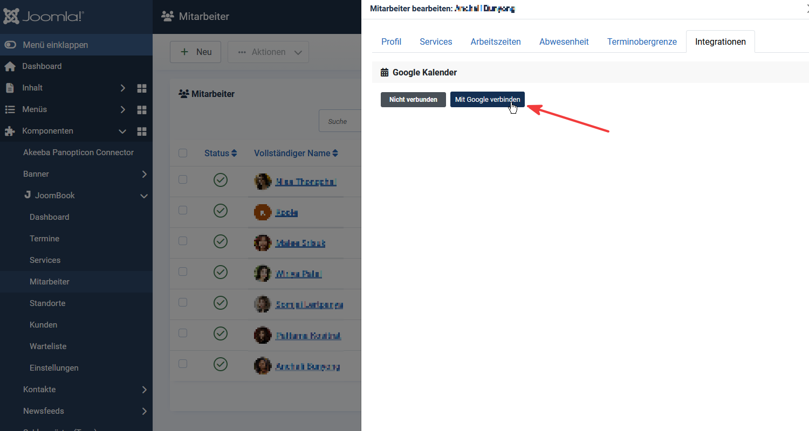This screenshot has height=431, width=809.
Task: Click the status check icon in the third employee row
Action: [221, 241]
